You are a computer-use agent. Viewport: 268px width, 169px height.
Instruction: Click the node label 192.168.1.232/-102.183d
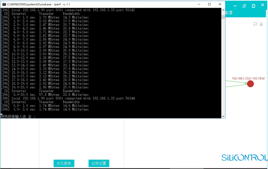pyautogui.click(x=248, y=78)
